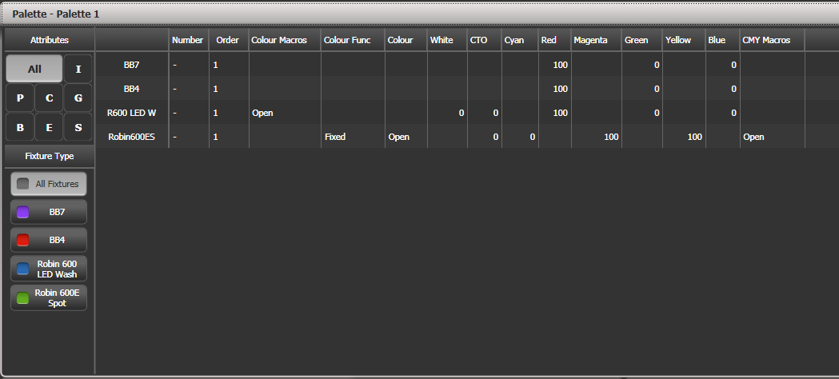The image size is (839, 379).
Task: Click the Red value 100 in BB4 row
Action: [560, 89]
